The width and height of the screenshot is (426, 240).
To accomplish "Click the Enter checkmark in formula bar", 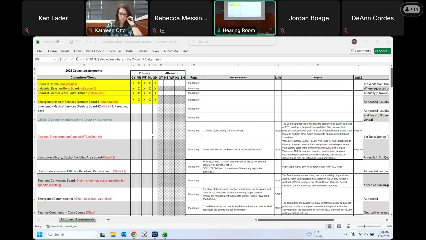I will tap(71, 59).
